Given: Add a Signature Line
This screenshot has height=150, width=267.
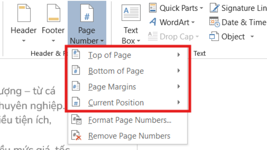Looking at the screenshot, I should tap(214, 8).
